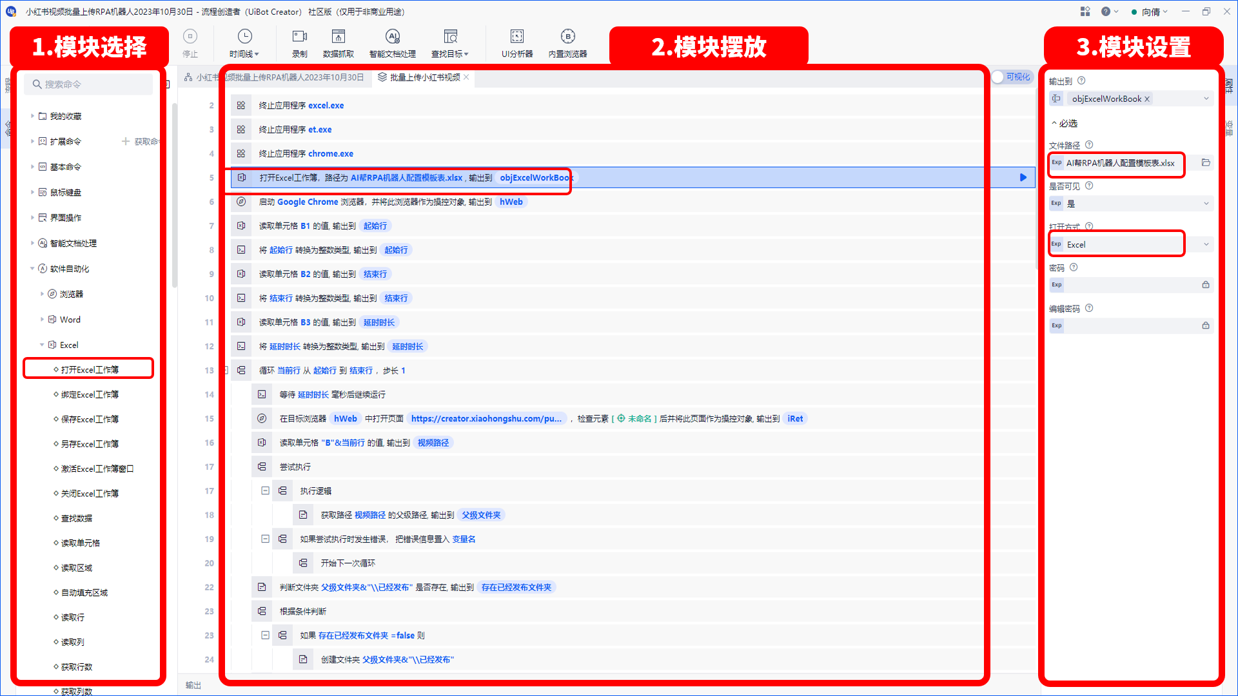
Task: Collapse the 执行逻辑 block
Action: (265, 490)
